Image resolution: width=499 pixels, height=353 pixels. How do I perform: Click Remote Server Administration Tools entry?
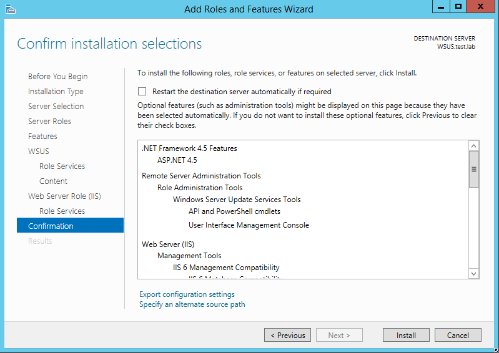pos(201,176)
